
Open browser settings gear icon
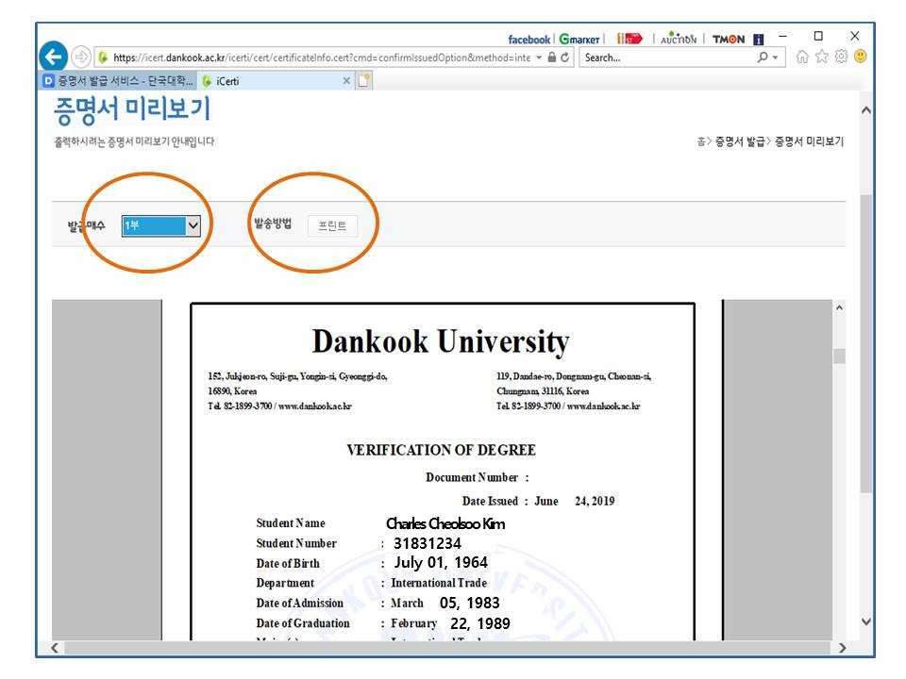point(841,57)
